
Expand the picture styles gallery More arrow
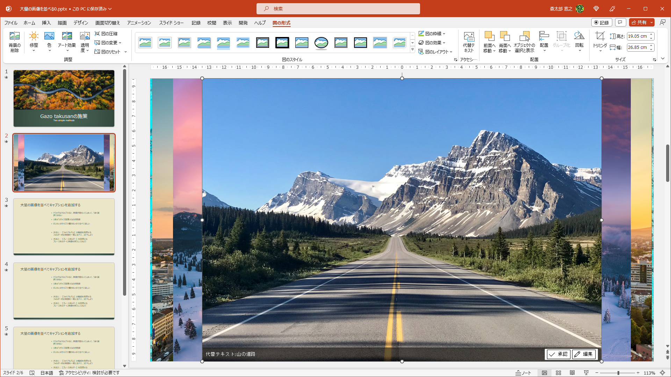(412, 50)
